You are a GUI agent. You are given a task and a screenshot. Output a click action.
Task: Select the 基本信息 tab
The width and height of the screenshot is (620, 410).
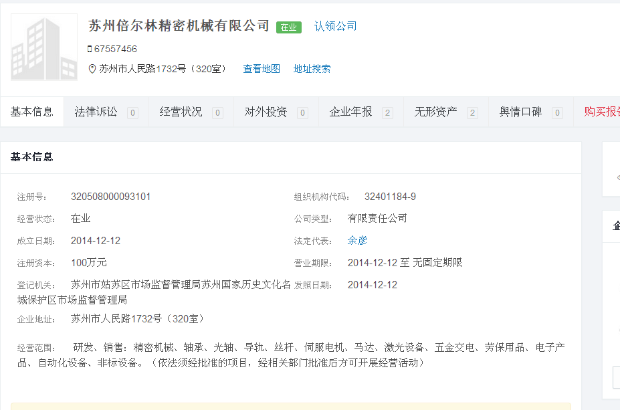click(32, 112)
